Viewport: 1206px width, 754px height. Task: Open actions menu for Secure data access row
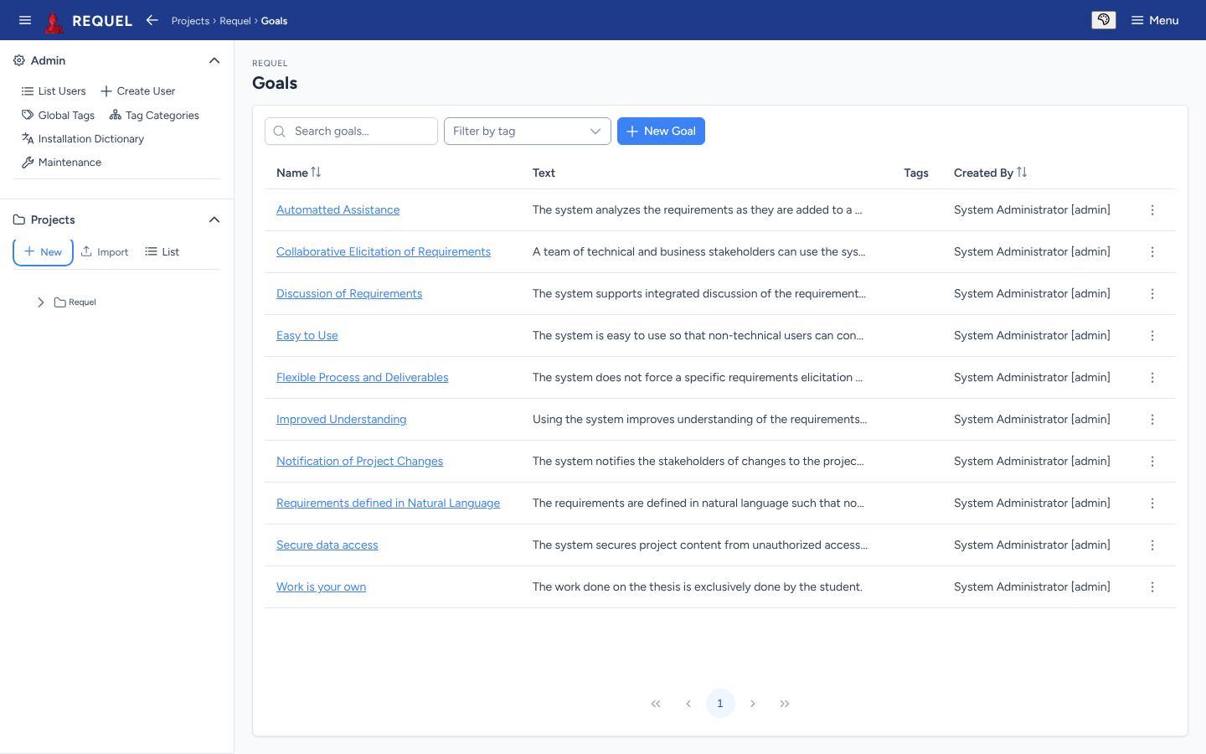point(1152,545)
